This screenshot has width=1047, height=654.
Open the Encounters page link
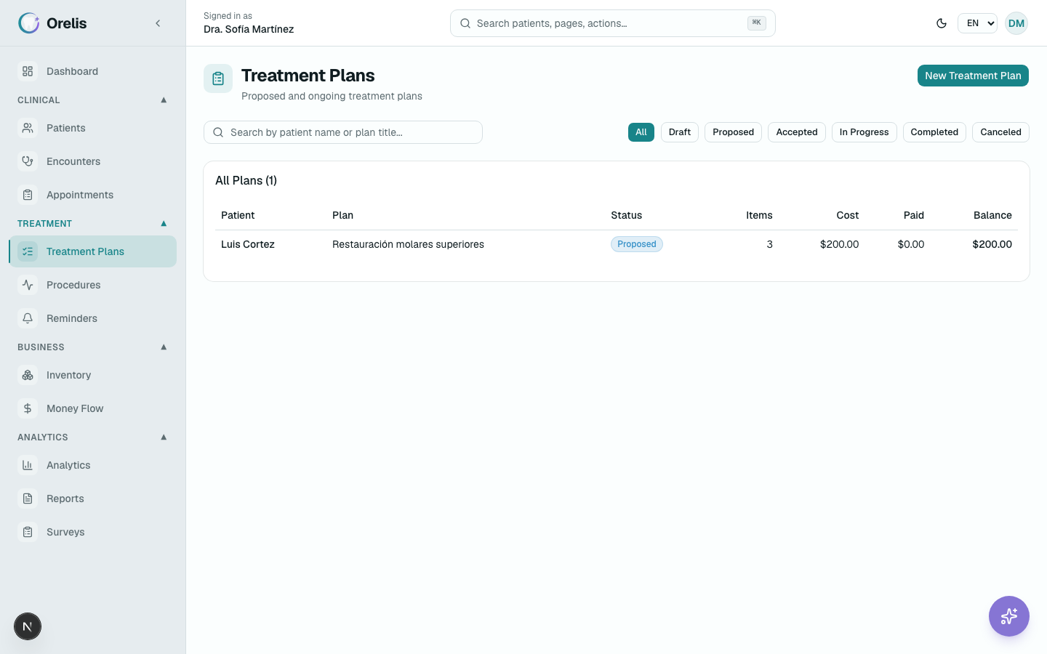click(x=93, y=161)
